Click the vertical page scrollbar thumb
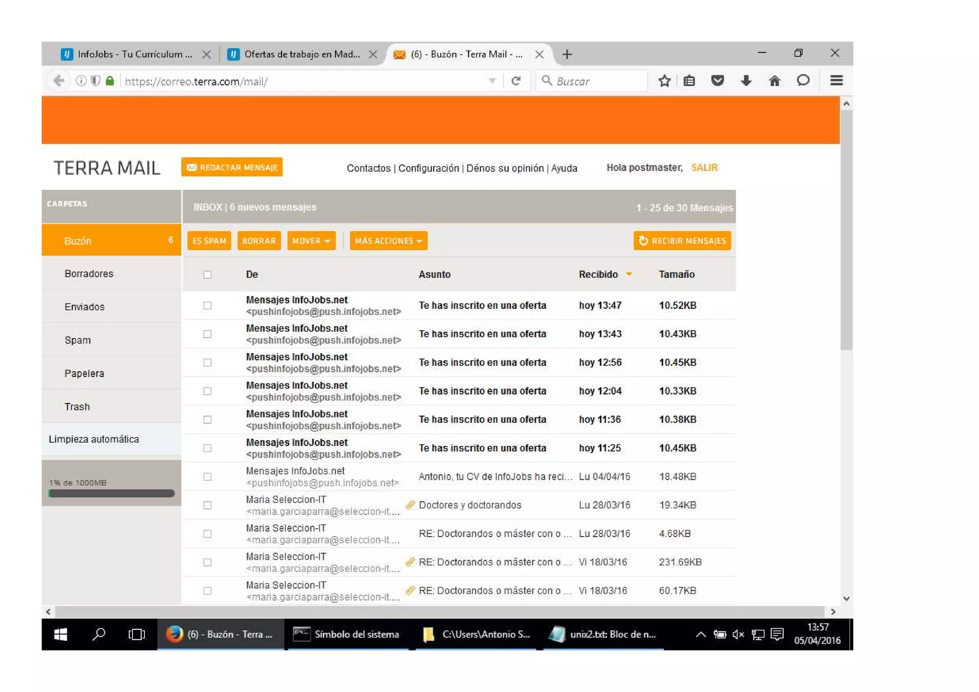The width and height of the screenshot is (979, 692). 846,229
